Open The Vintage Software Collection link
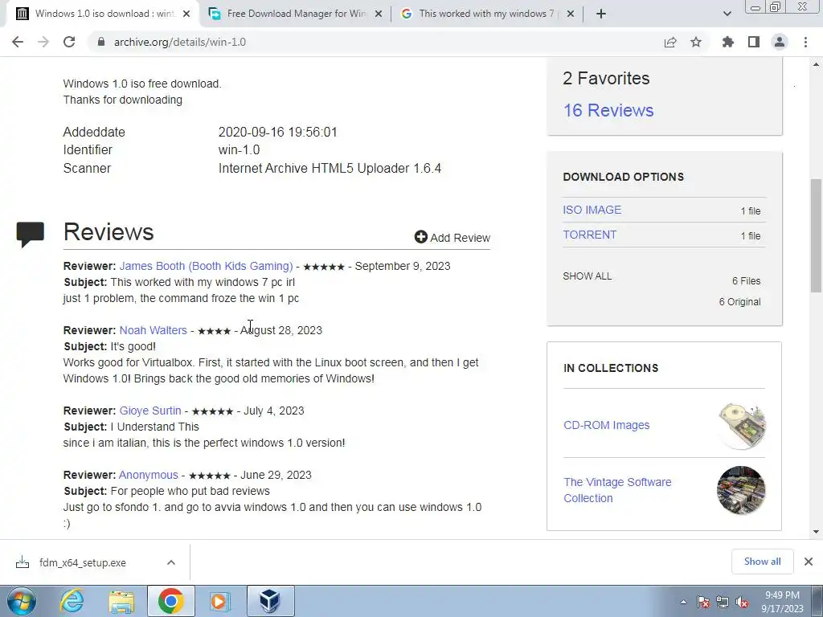The width and height of the screenshot is (823, 617). [617, 490]
